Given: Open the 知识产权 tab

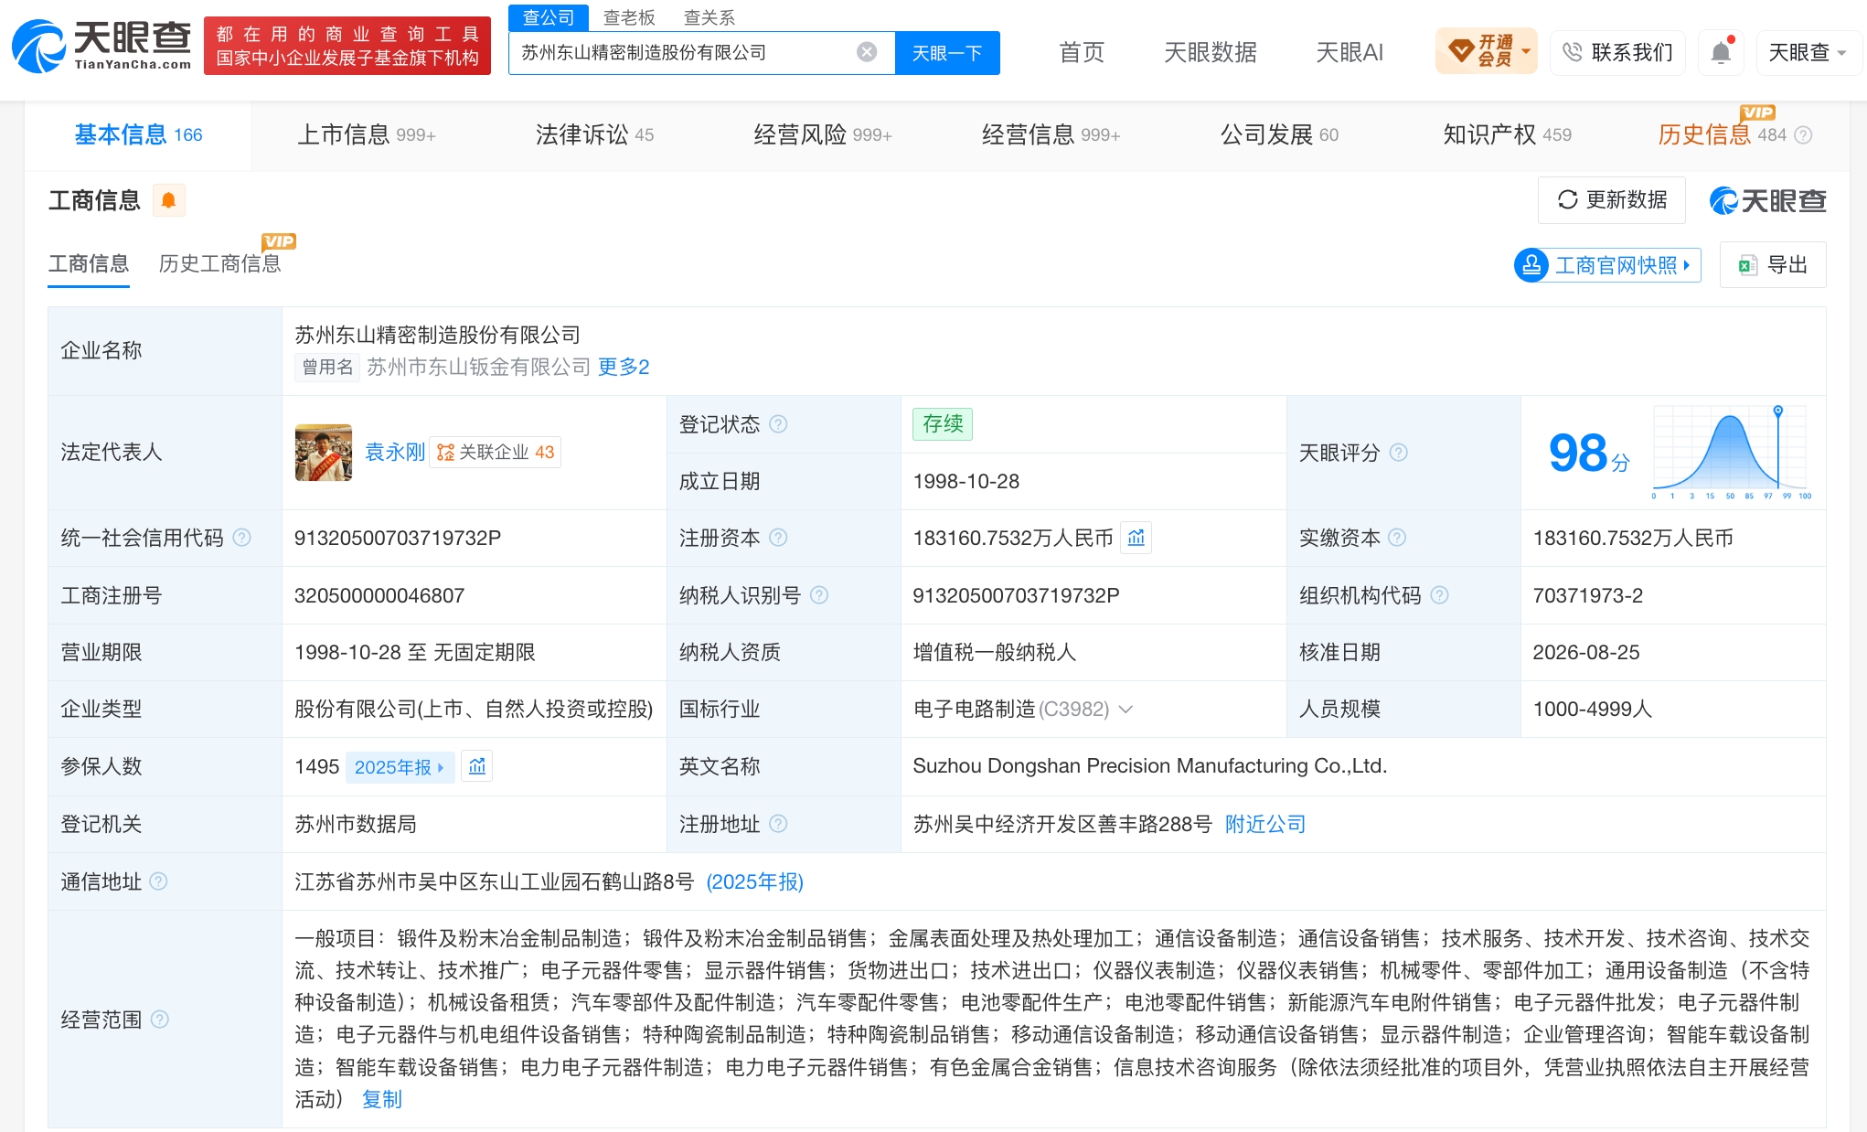Looking at the screenshot, I should pos(1507,135).
